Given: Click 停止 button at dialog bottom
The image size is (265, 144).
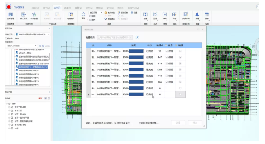Looking at the screenshot, I should pyautogui.click(x=195, y=123).
